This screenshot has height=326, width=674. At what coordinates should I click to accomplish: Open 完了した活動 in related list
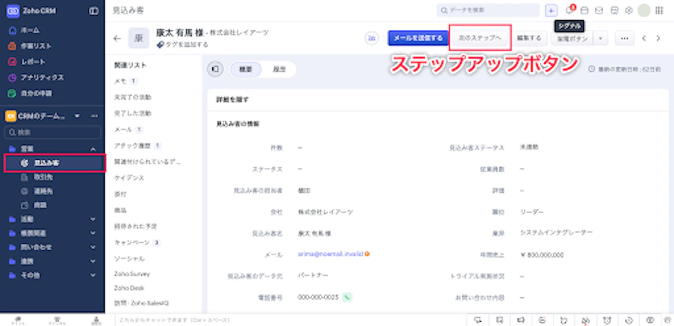coord(133,113)
